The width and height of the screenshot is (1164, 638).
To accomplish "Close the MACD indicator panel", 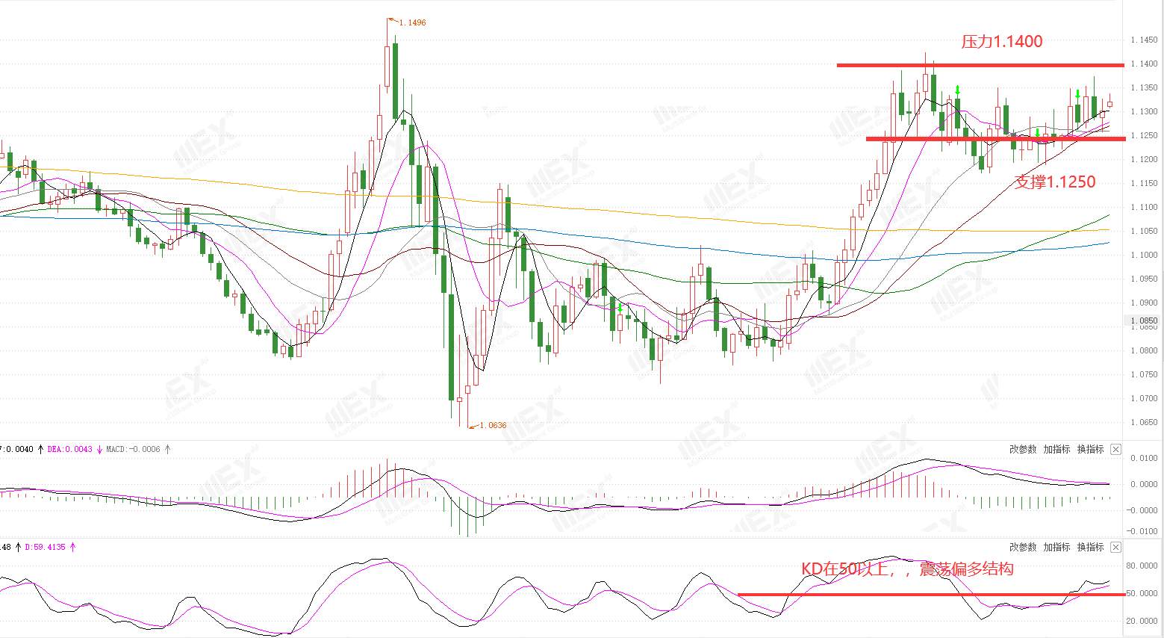I will point(1115,449).
